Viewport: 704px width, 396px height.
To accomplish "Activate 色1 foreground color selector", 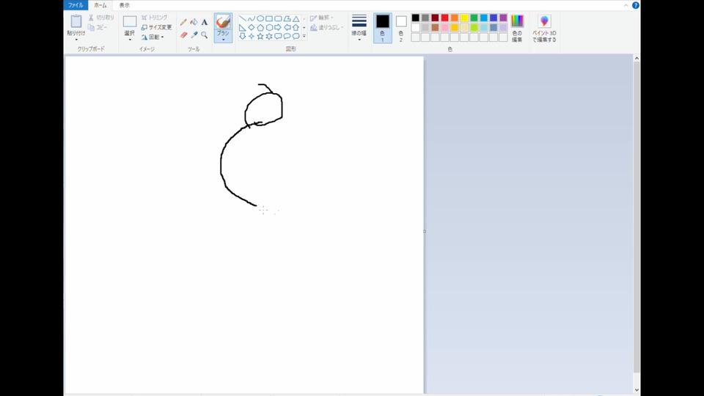I will (383, 28).
